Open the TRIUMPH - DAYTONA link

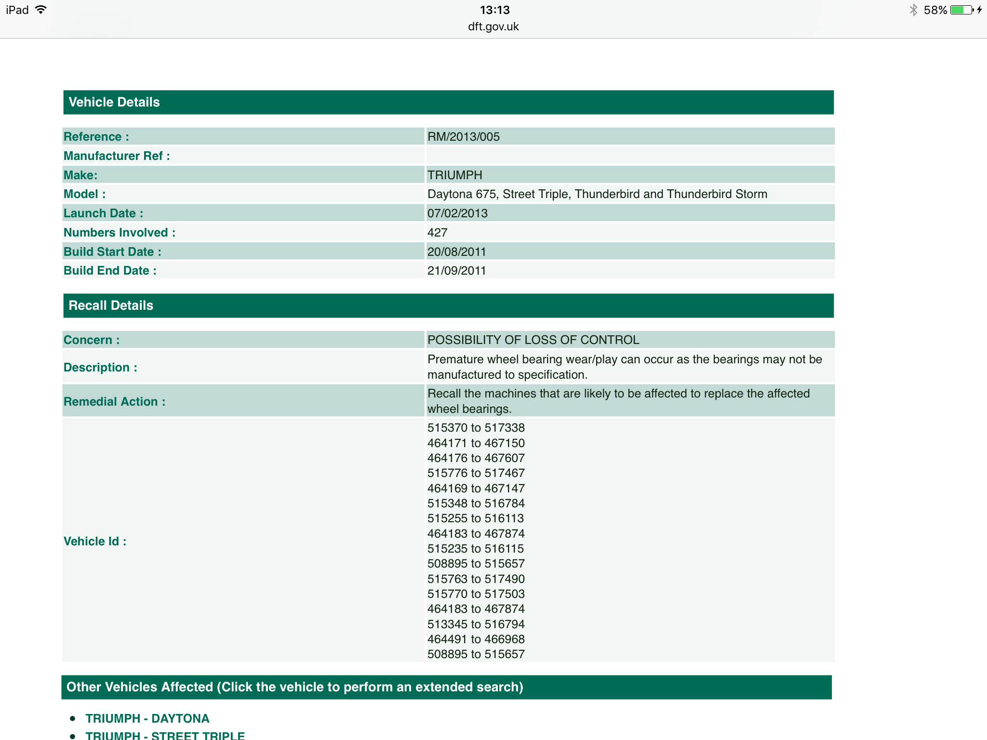[147, 718]
